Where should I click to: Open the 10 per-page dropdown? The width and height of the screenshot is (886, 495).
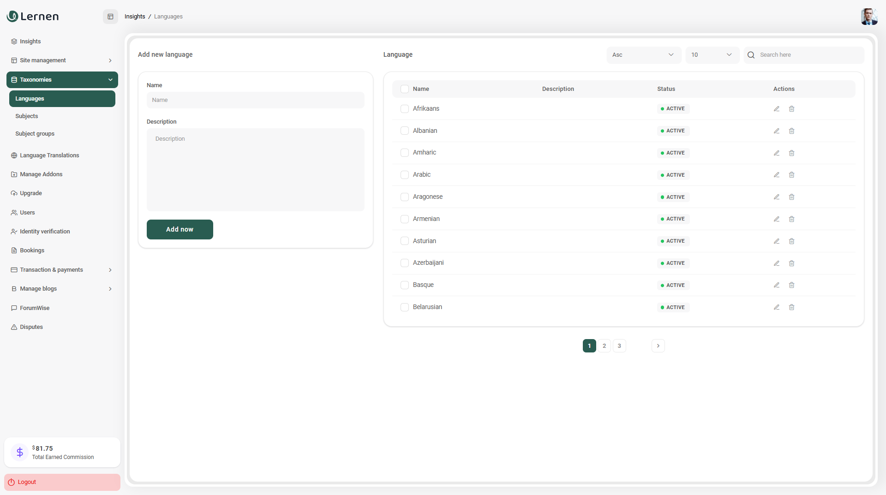pyautogui.click(x=712, y=55)
